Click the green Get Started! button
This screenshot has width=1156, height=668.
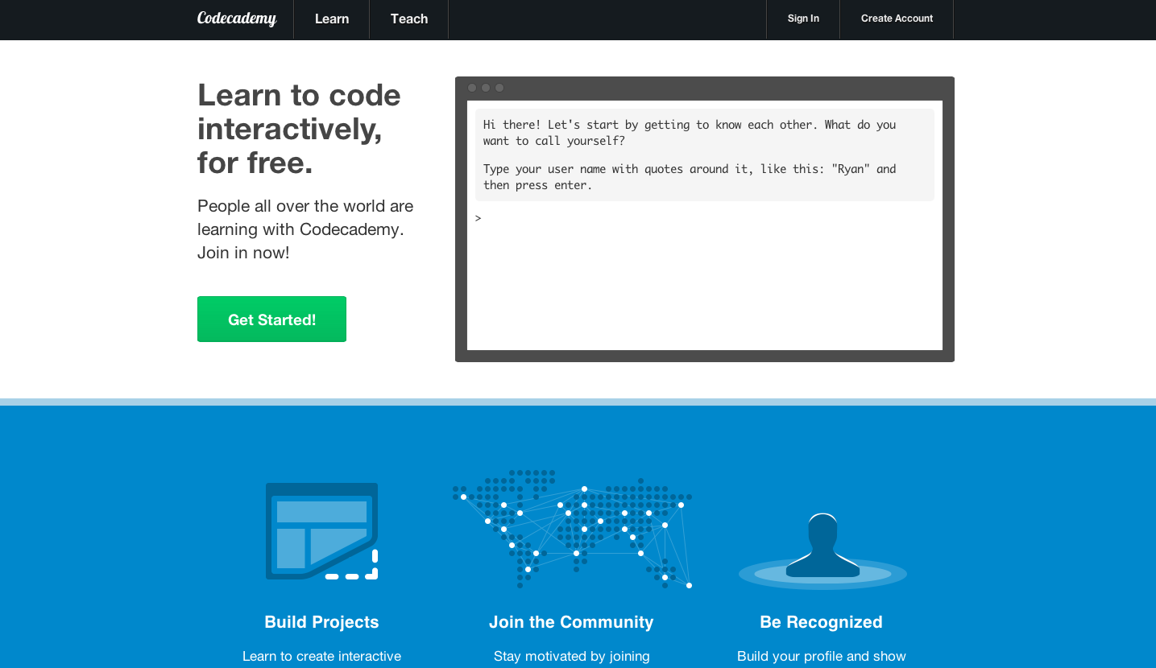(271, 319)
